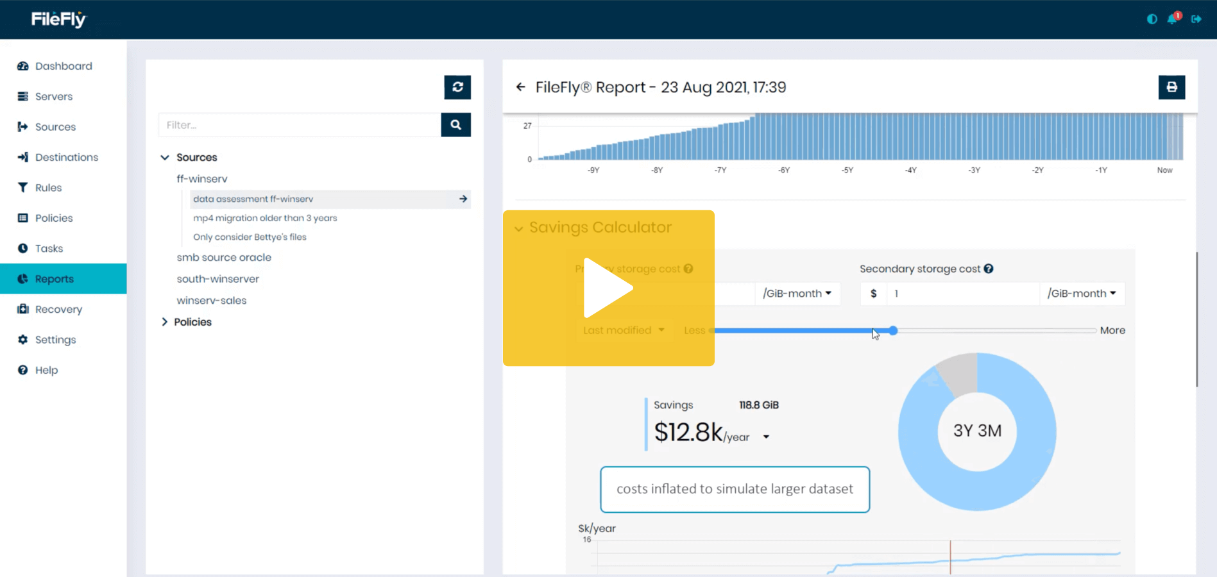Select winserv-sales source

pyautogui.click(x=212, y=301)
